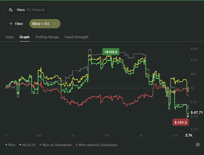The image size is (204, 155).
Task: Click the green Won legend dot
Action: (6, 145)
